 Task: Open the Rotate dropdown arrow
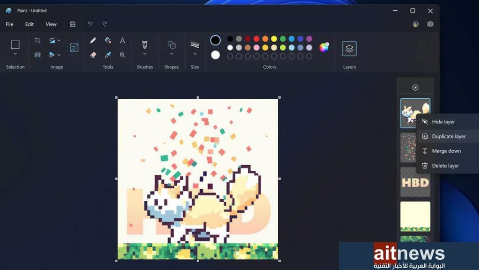(59, 40)
